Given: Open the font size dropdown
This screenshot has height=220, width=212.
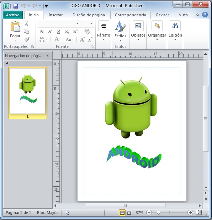Looking at the screenshot, I should [91, 23].
